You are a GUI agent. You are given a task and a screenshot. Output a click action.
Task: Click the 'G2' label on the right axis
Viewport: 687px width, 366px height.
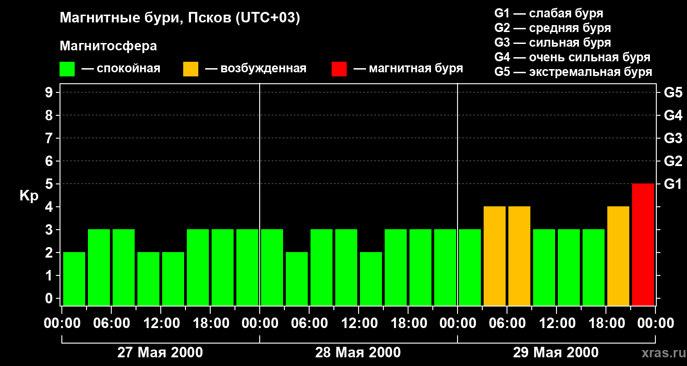[673, 161]
